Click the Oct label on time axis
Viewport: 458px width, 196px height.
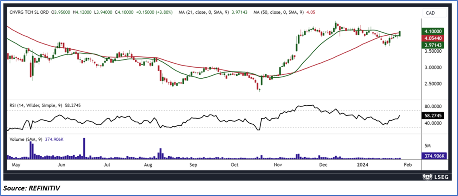[235, 165]
